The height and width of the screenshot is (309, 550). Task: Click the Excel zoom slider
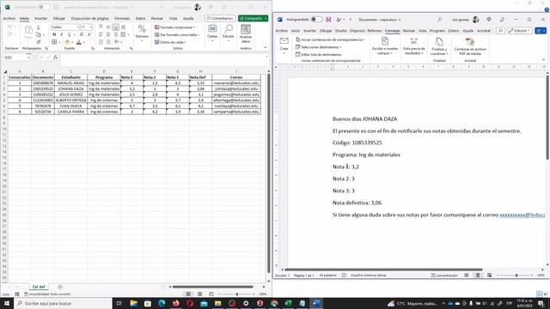(x=237, y=294)
